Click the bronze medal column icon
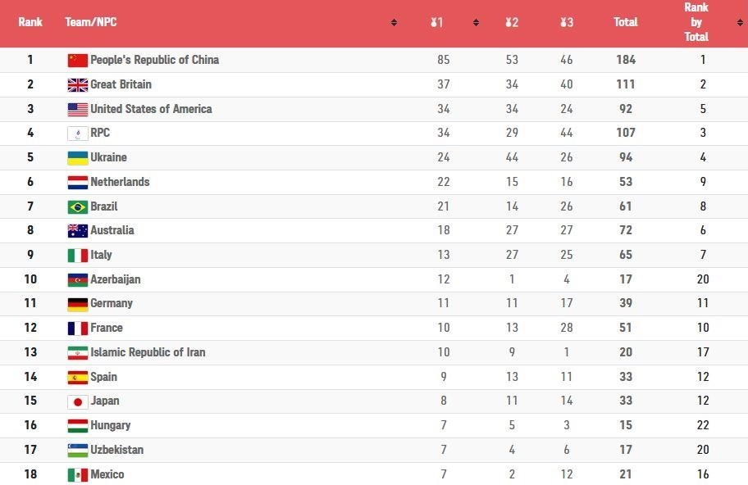Image resolution: width=748 pixels, height=485 pixels. pos(563,23)
